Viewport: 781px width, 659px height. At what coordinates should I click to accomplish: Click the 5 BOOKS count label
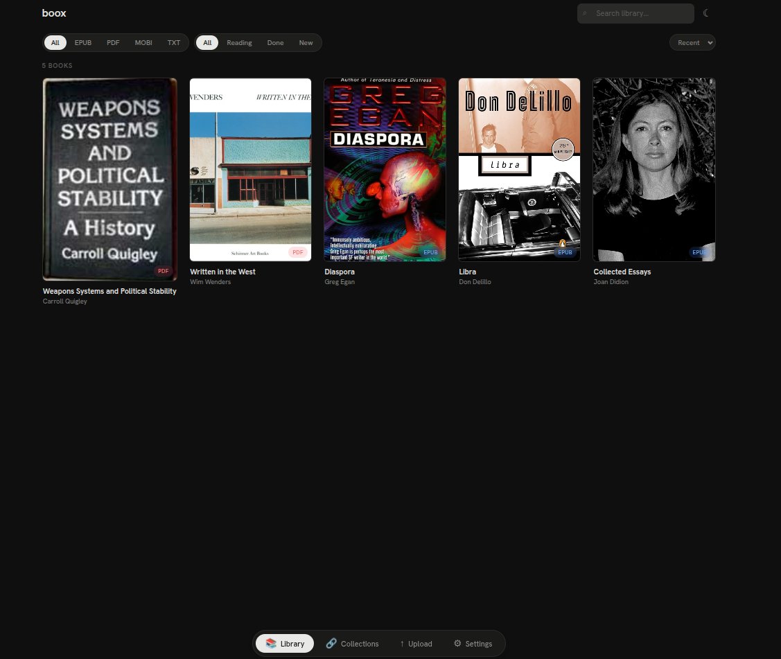[x=58, y=66]
